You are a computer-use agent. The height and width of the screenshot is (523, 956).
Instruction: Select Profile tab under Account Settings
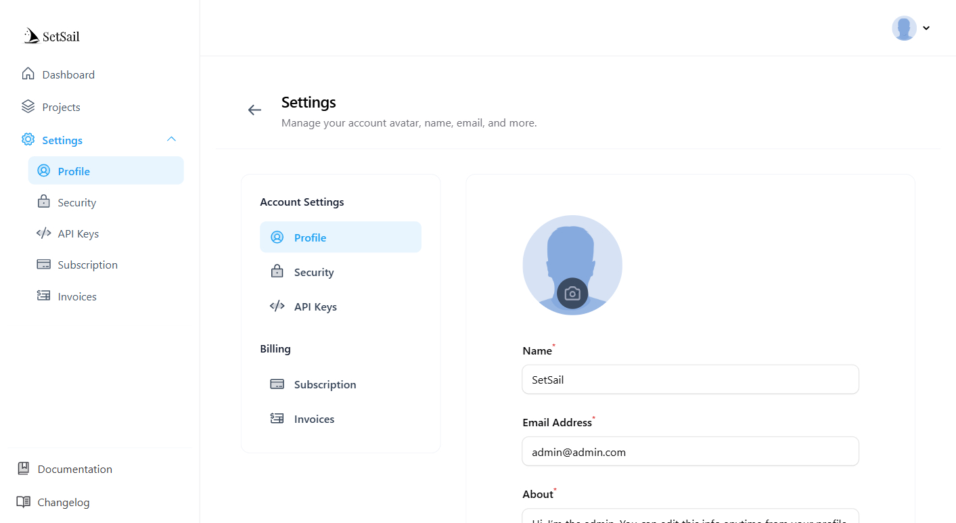coord(340,237)
